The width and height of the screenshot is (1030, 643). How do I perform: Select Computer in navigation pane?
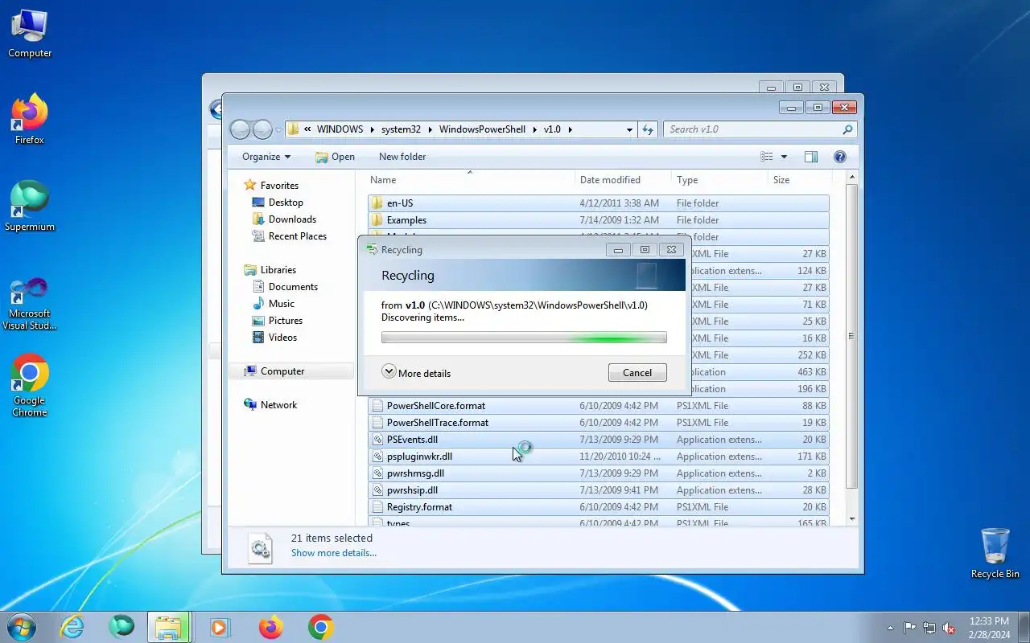click(x=282, y=371)
